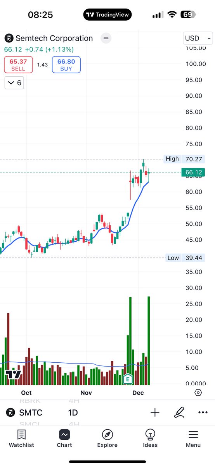Tap the Semtech logo icon beside title
The height and width of the screenshot is (467, 215).
click(x=9, y=38)
